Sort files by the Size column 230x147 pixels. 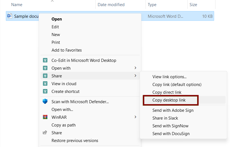pos(193,5)
